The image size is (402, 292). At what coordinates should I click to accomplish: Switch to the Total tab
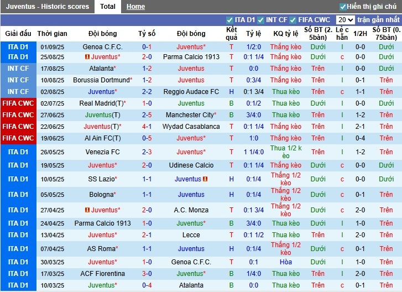tap(108, 7)
